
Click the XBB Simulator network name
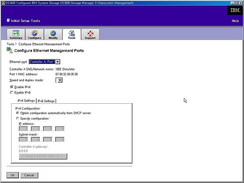65,69
